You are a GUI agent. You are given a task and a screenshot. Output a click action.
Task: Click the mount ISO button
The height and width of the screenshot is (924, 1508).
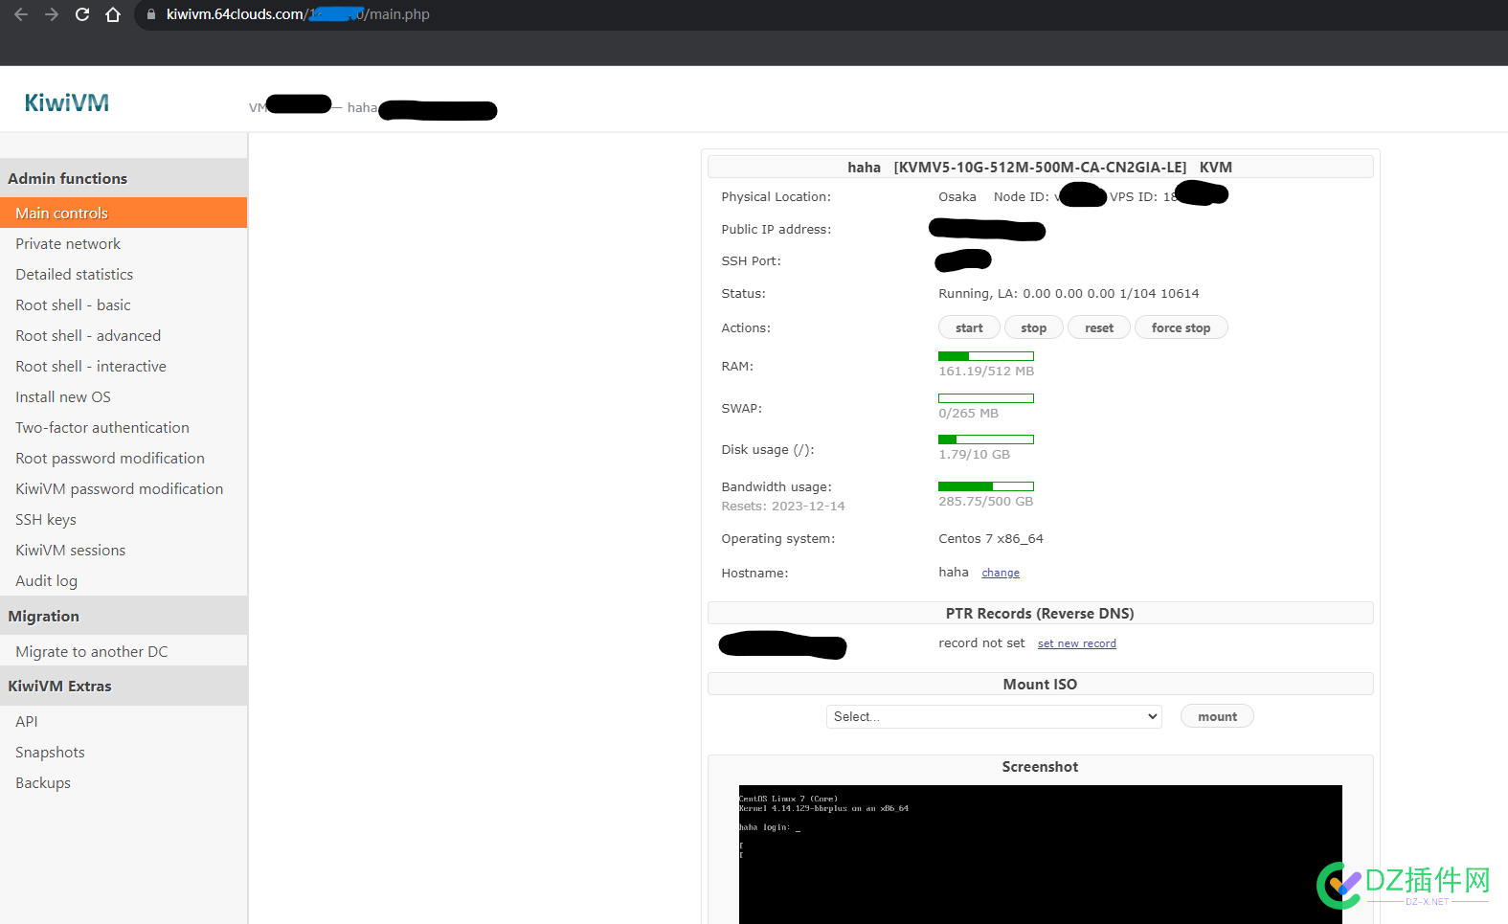coord(1217,716)
